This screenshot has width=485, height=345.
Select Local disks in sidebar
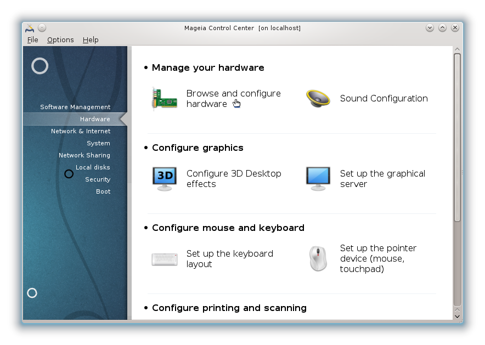[x=93, y=167]
